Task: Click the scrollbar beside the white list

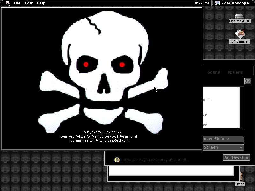Action: point(242,107)
